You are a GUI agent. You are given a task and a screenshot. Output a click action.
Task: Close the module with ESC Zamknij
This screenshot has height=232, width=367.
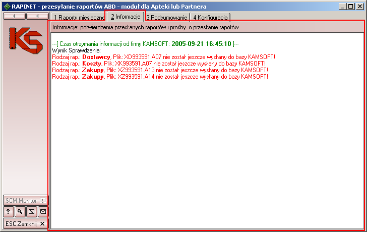[25, 224]
